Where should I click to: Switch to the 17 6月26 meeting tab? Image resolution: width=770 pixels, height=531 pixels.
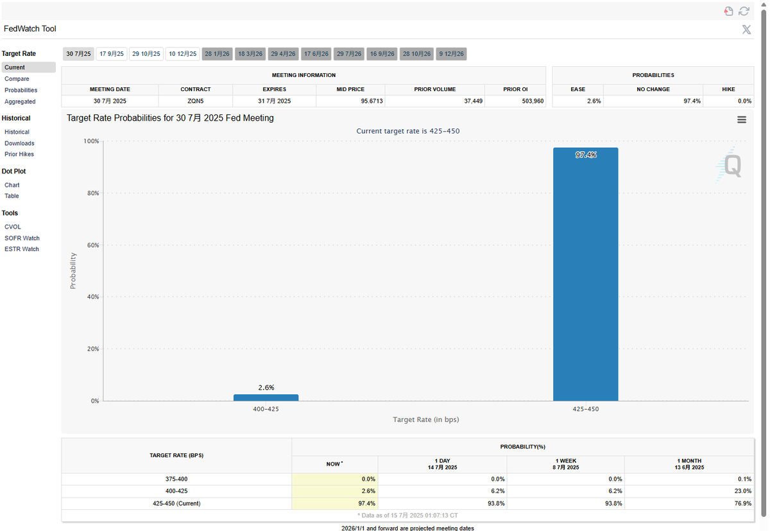[x=316, y=54]
